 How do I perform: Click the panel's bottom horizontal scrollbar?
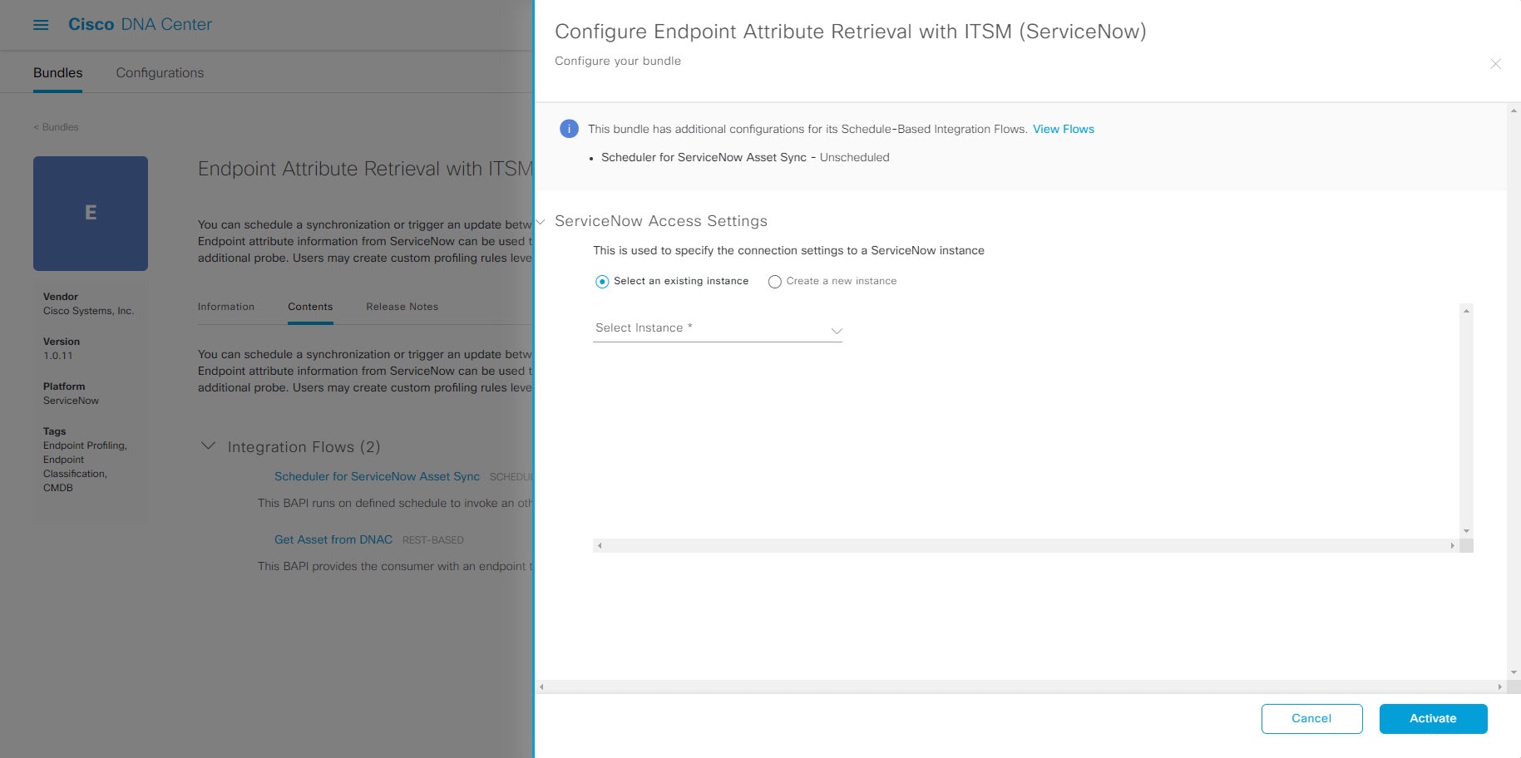(1020, 687)
